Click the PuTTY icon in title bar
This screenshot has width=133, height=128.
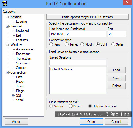click(x=5, y=3)
